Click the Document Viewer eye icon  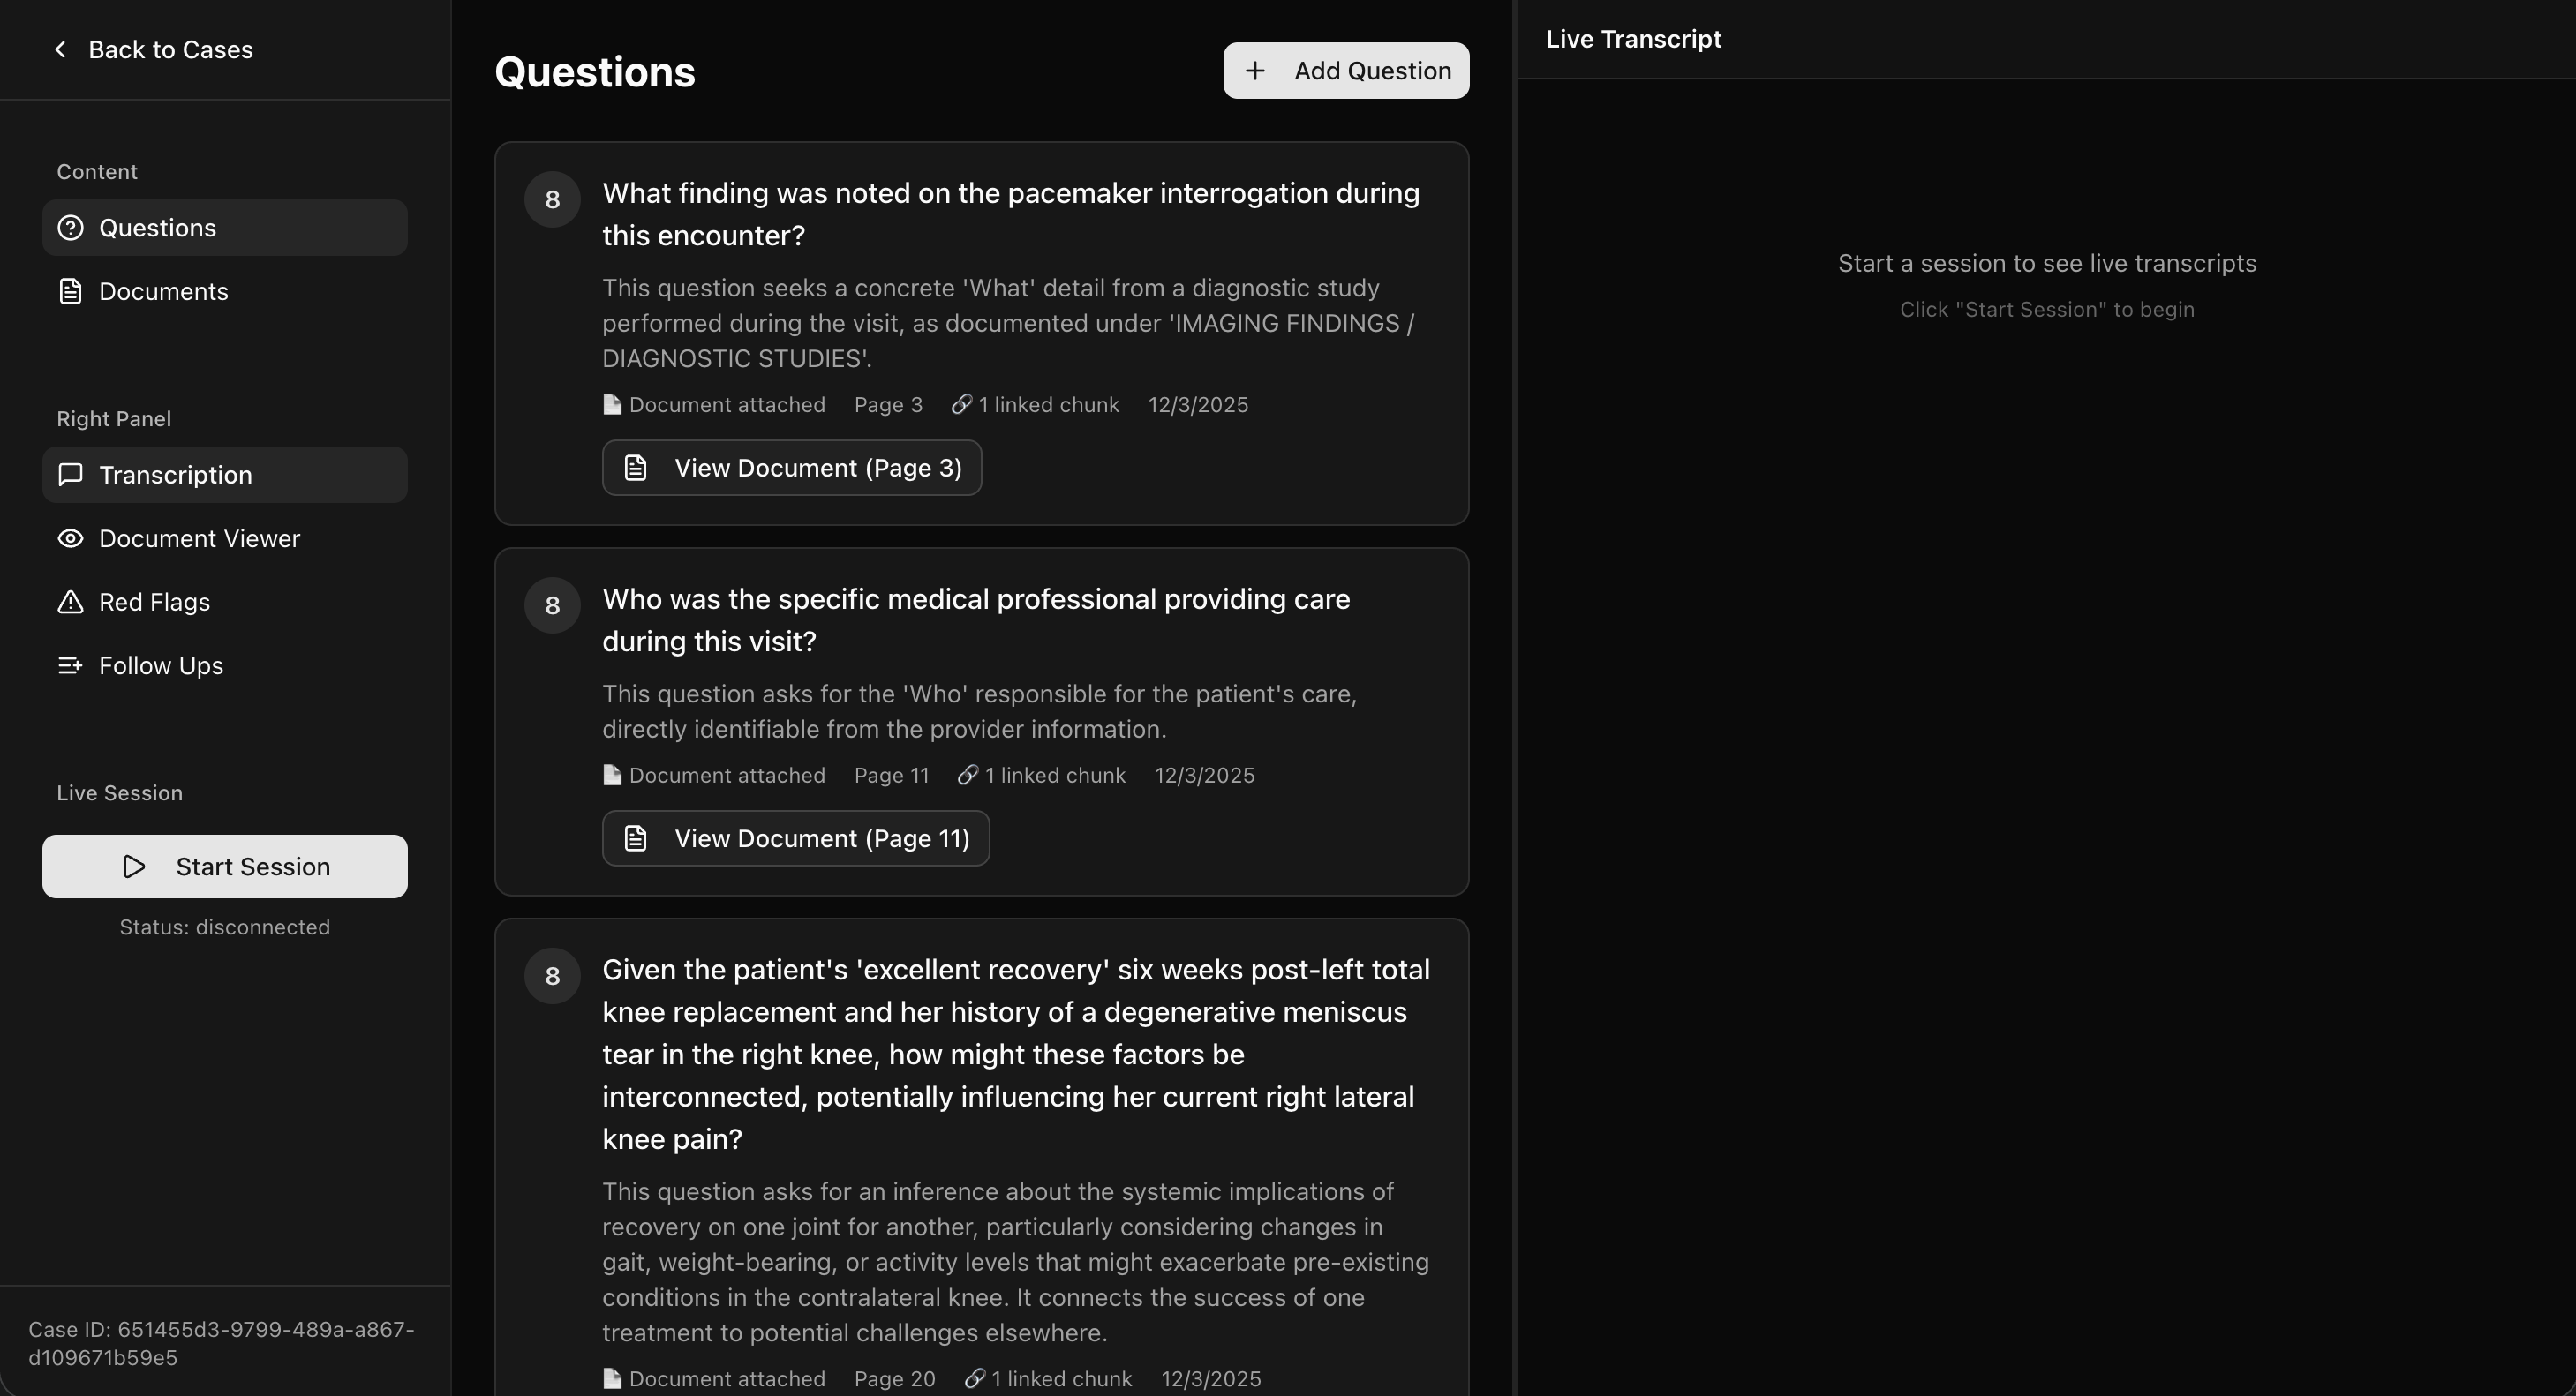coord(69,537)
